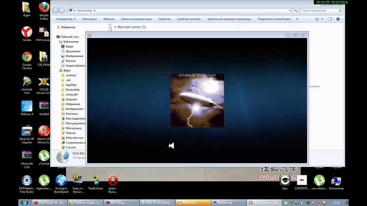The height and width of the screenshot is (206, 367).
Task: Toggle the preview pane button
Action: 330,19
